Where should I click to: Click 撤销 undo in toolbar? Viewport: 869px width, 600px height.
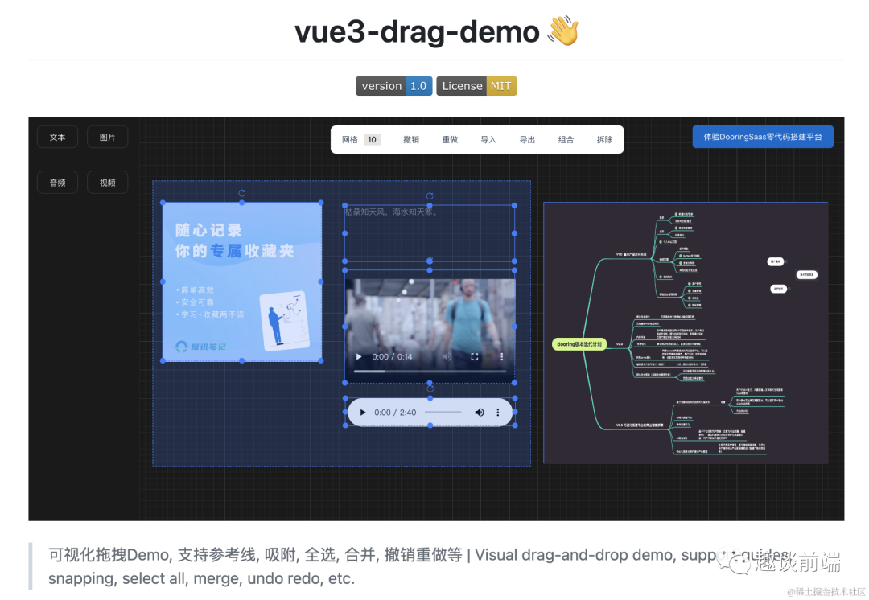410,140
